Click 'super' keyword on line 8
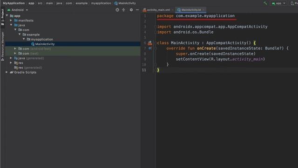The image size is (298, 168). point(182,54)
